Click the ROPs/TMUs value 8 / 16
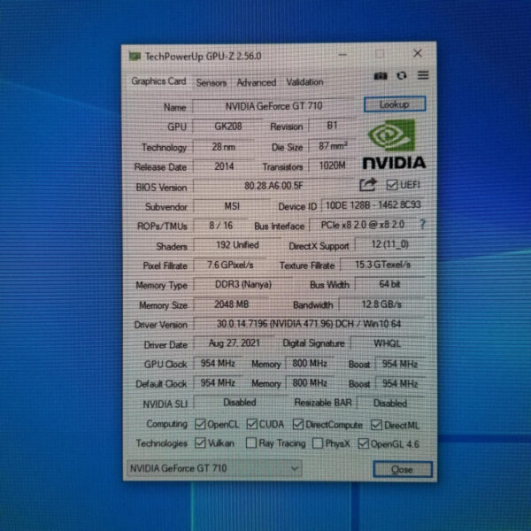The height and width of the screenshot is (531, 531). click(220, 226)
